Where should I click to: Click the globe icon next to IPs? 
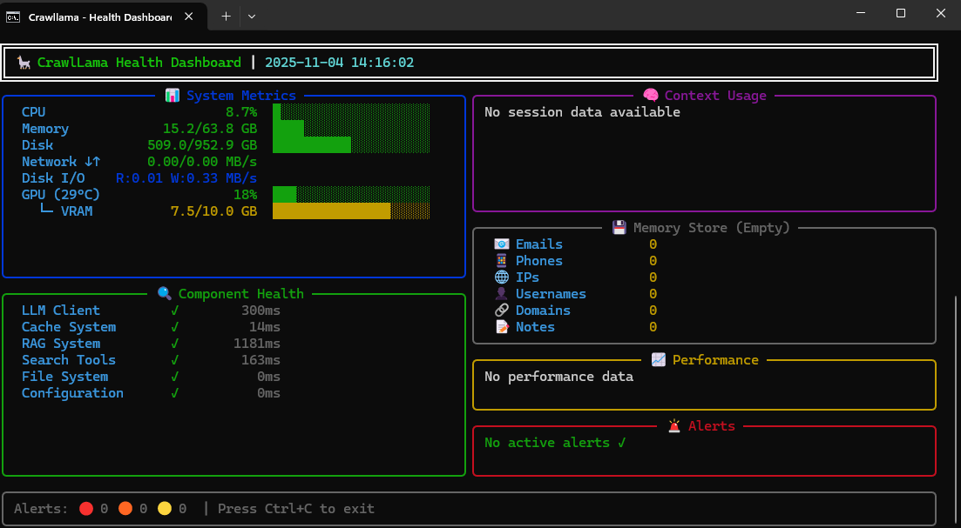502,277
